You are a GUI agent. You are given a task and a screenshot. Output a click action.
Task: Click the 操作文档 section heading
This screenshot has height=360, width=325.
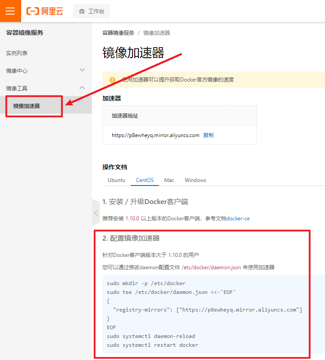(115, 167)
